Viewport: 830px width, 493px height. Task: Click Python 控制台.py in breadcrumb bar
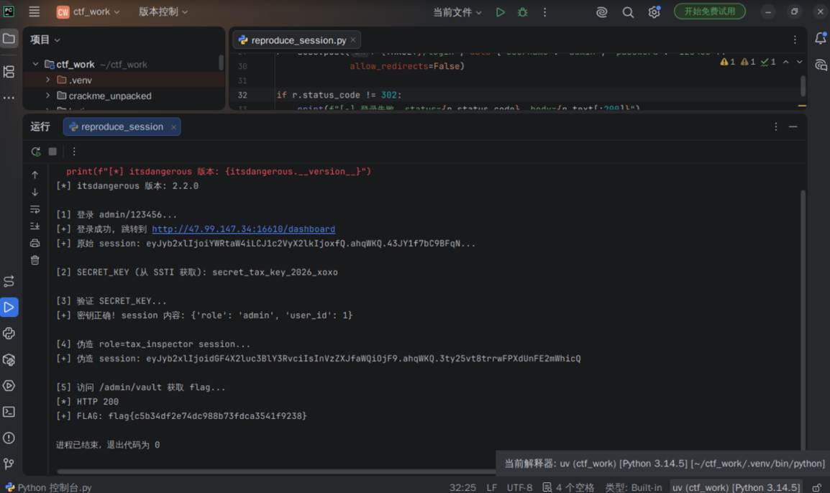pyautogui.click(x=48, y=487)
